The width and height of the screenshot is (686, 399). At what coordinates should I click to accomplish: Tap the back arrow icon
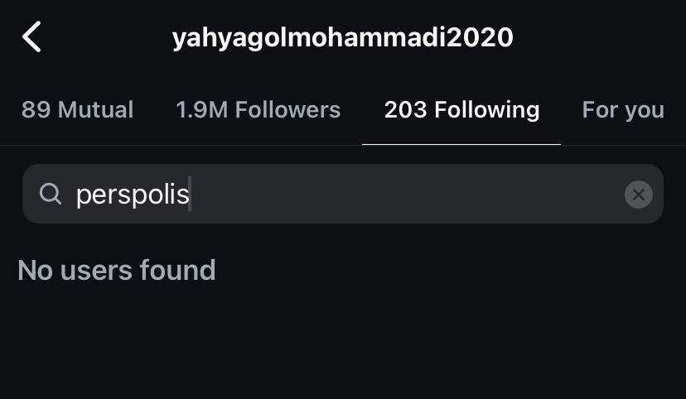[x=31, y=37]
